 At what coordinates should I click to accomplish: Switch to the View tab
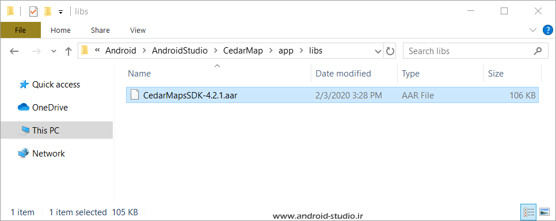[x=138, y=30]
